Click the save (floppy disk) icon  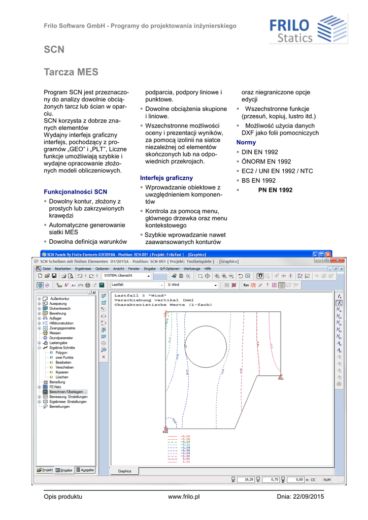(x=54, y=276)
